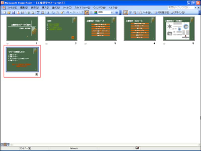Click the Undo arrow icon

68,12
